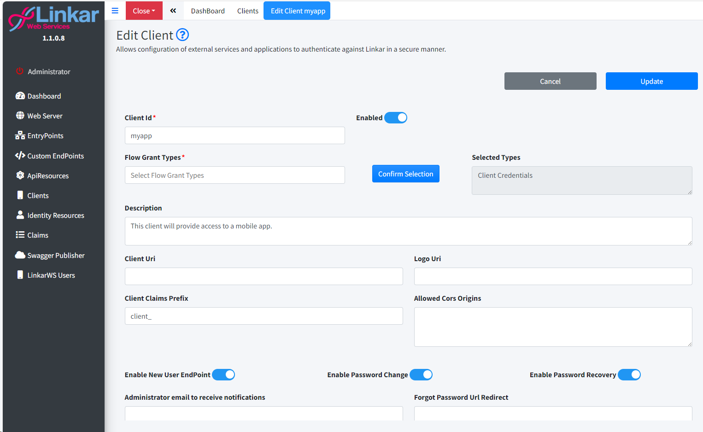Disable the Enable New User EndPoint toggle
This screenshot has width=703, height=432.
coord(223,375)
